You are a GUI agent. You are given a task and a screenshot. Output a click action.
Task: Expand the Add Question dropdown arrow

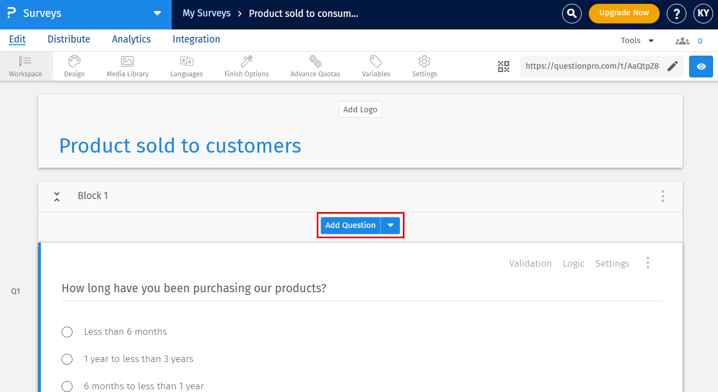[390, 226]
